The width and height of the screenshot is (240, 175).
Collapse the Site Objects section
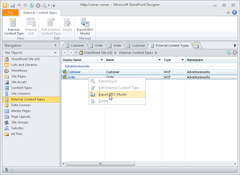[55, 53]
